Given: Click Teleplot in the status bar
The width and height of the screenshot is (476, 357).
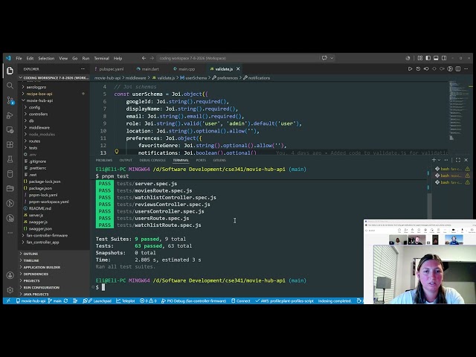Looking at the screenshot, I should point(126,300).
